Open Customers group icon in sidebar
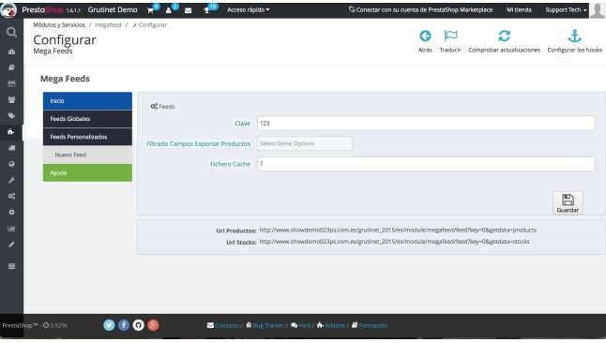The image size is (606, 343). tap(11, 99)
